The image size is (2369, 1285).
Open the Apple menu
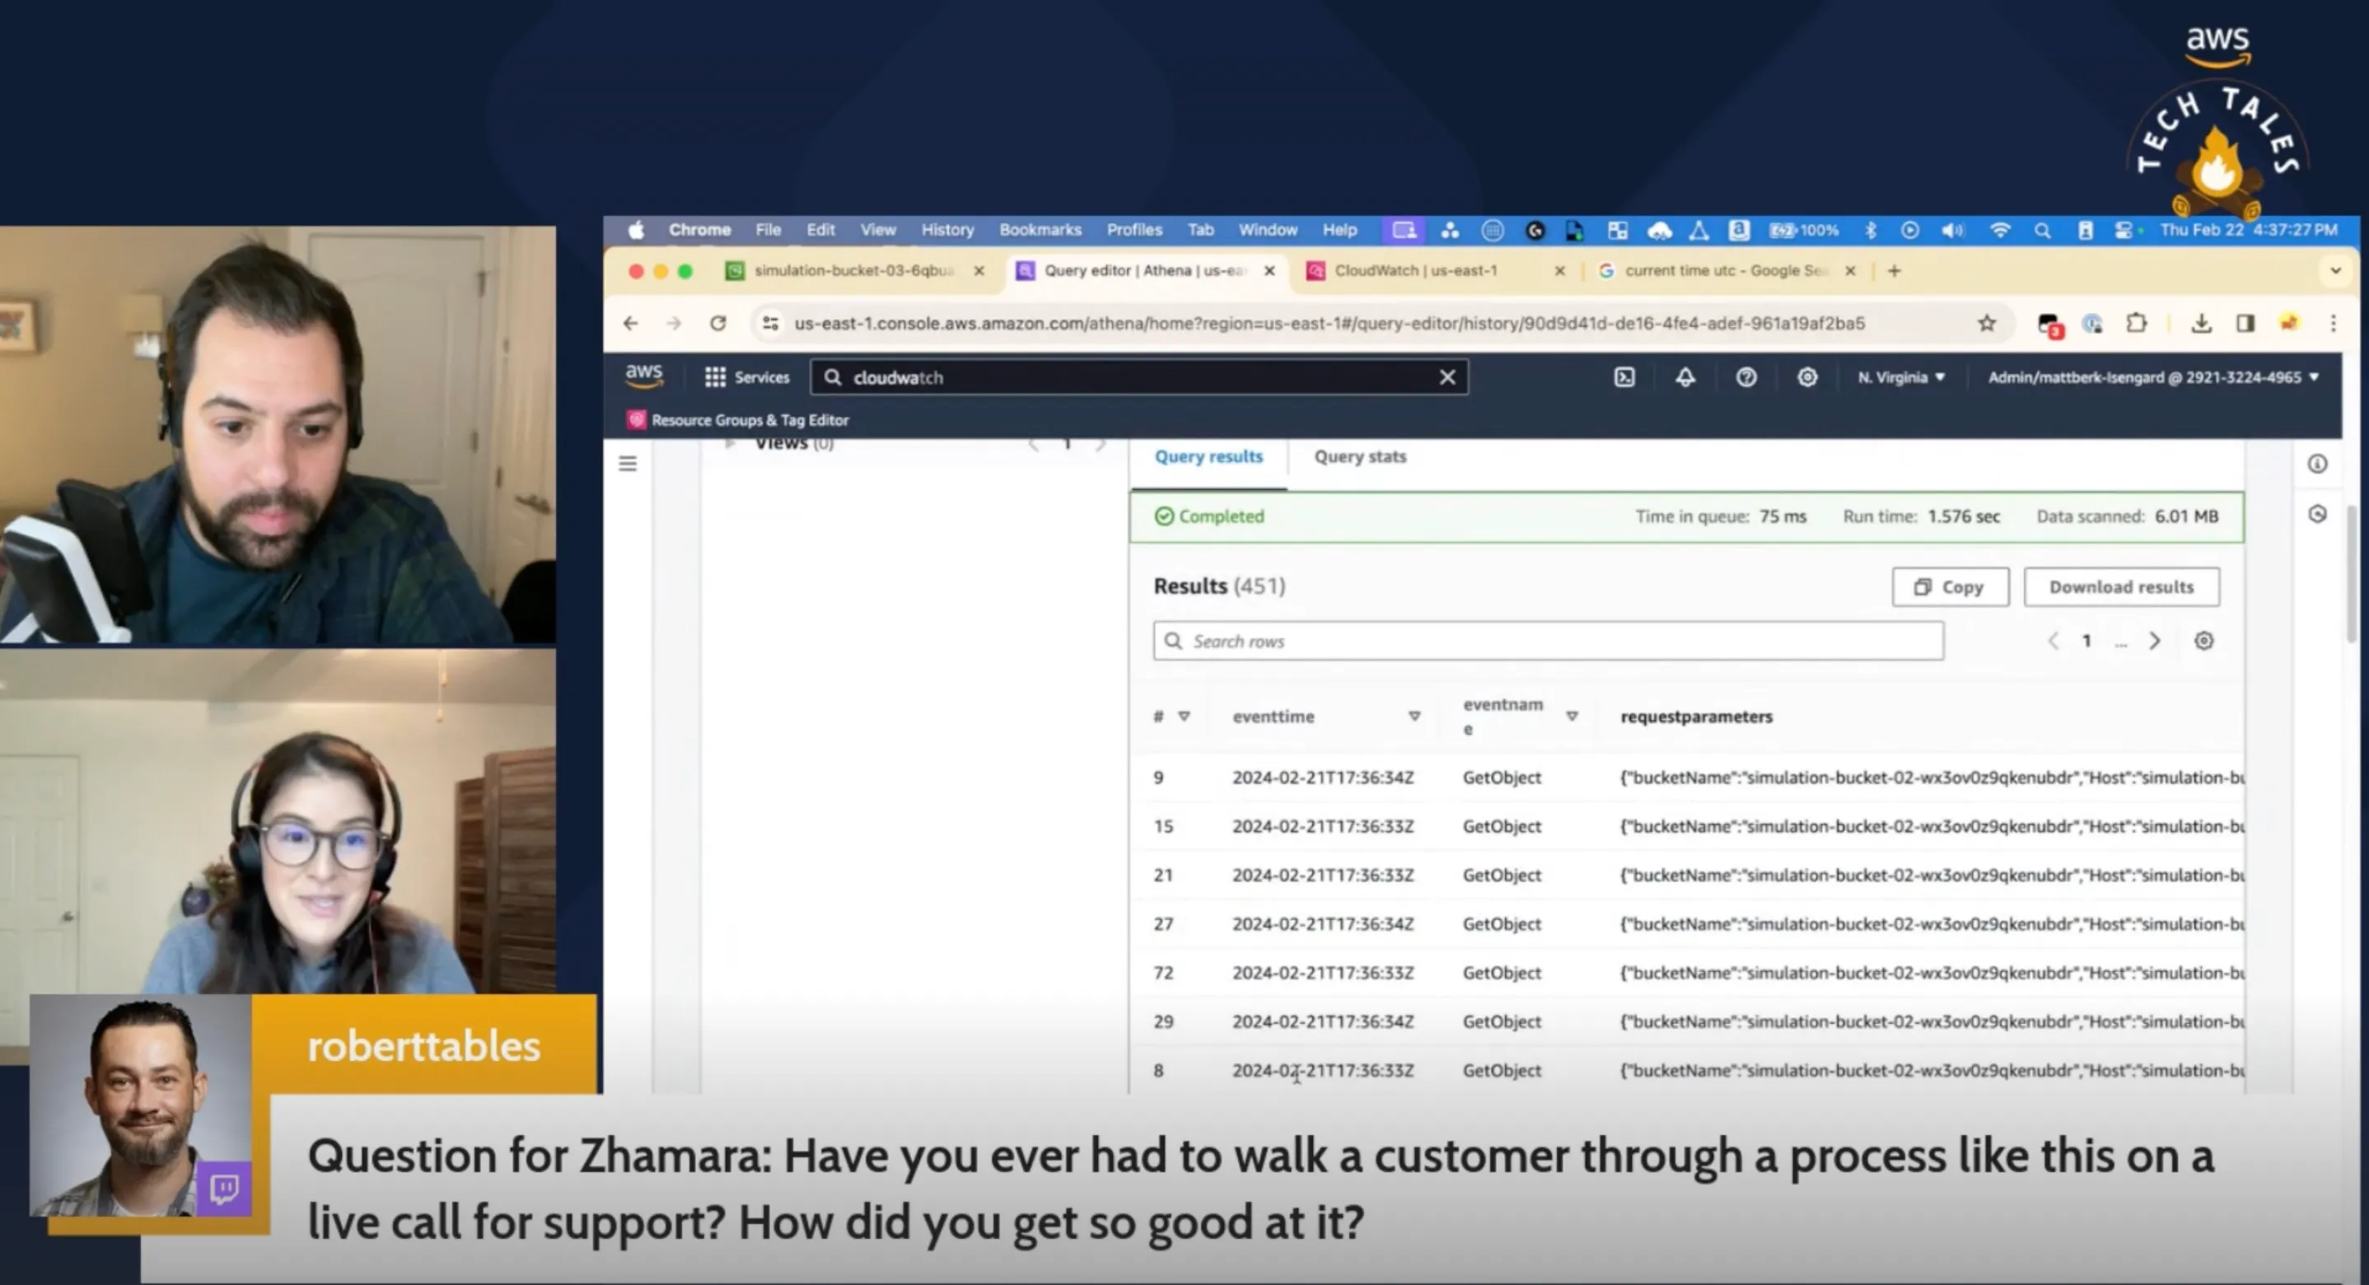tap(637, 230)
